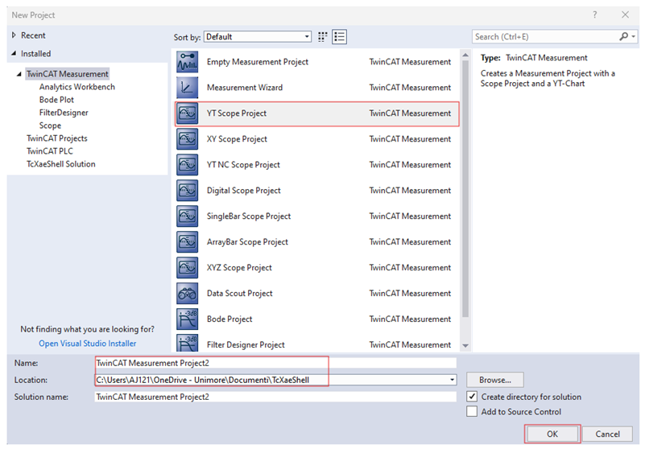Pick the SingleBar Scope Project icon
Screen dimensions: 645x449
(x=187, y=216)
